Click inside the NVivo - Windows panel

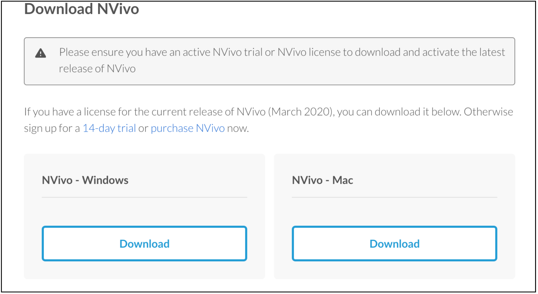coord(144,211)
